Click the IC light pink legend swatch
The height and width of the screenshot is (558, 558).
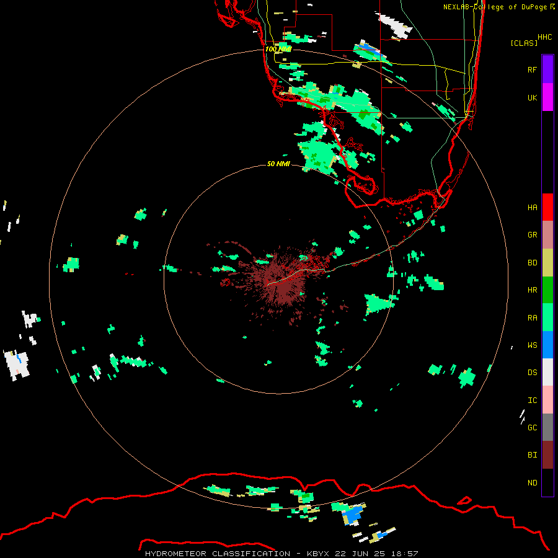tap(547, 400)
